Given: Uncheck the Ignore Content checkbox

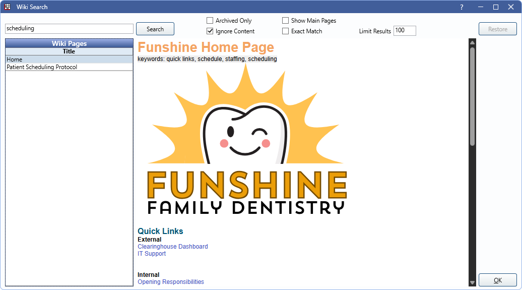Looking at the screenshot, I should 210,31.
